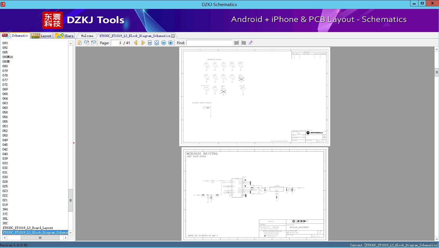Click the list horizontal scrollbar thumb
The height and width of the screenshot is (248, 439).
pyautogui.click(x=40, y=238)
